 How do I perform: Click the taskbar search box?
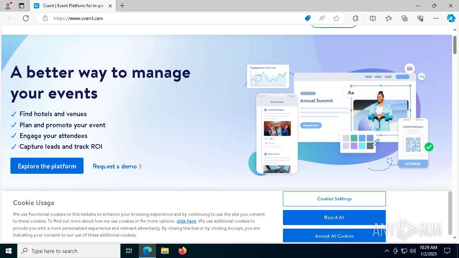pos(69,251)
